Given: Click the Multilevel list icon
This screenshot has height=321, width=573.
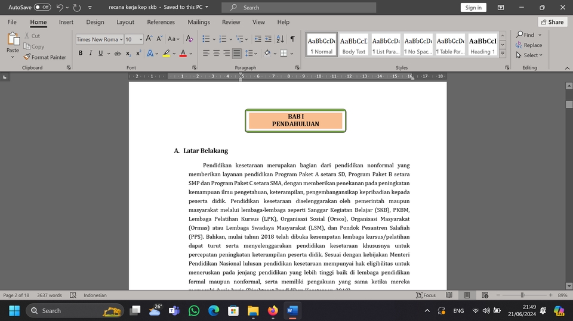Looking at the screenshot, I should [x=240, y=39].
